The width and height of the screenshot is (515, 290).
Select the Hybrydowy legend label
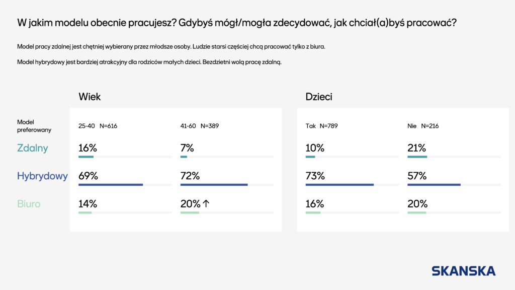42,176
